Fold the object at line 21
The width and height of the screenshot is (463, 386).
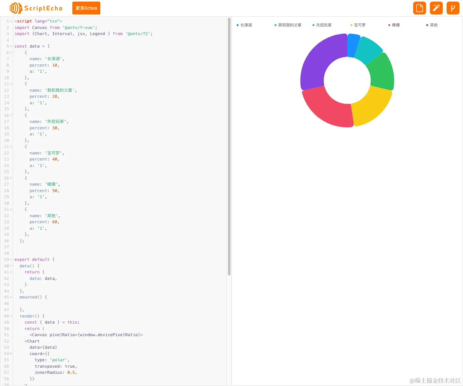point(11,147)
